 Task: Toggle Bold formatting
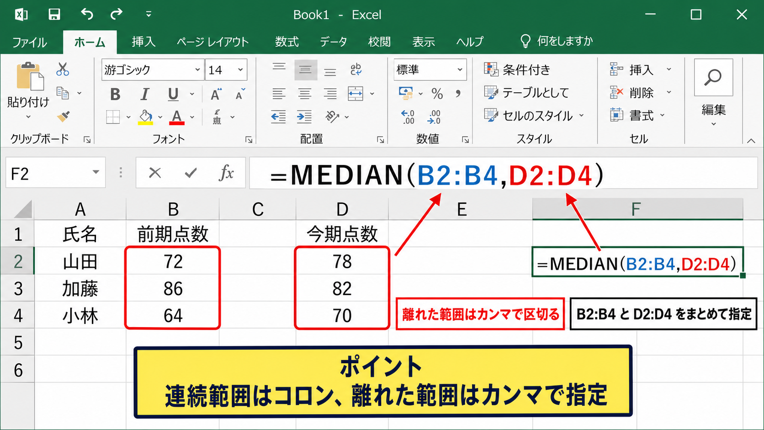[x=115, y=94]
